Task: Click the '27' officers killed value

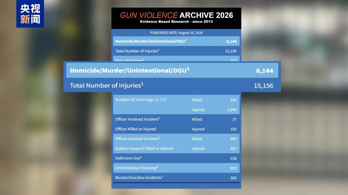Action: coord(234,120)
